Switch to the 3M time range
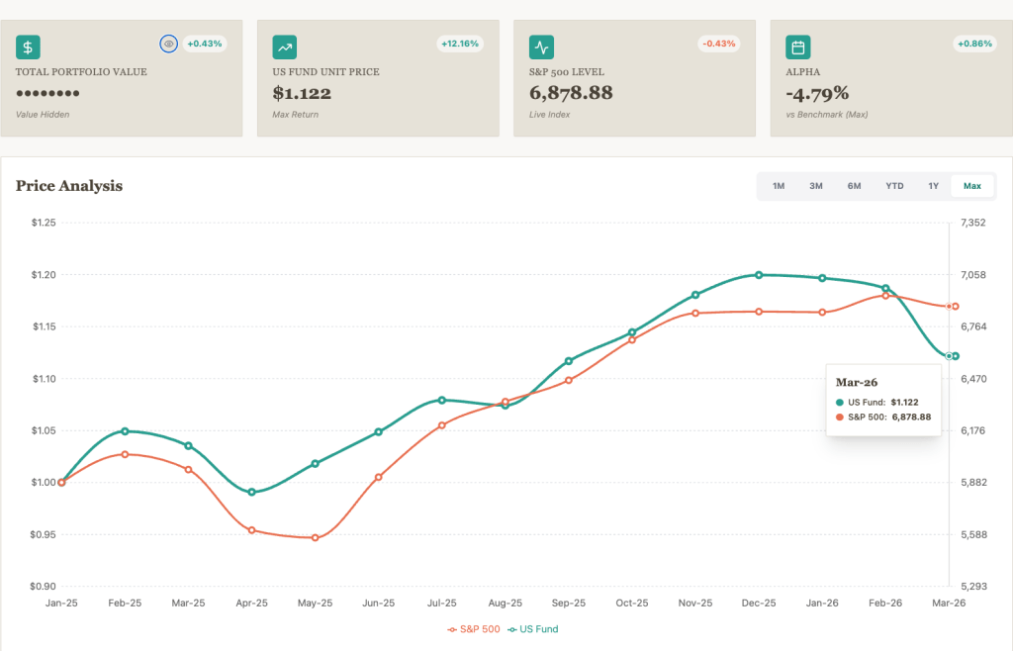This screenshot has height=651, width=1013. pos(816,186)
